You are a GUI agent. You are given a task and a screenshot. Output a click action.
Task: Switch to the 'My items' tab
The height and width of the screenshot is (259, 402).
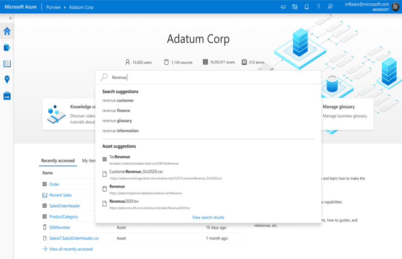click(x=89, y=160)
